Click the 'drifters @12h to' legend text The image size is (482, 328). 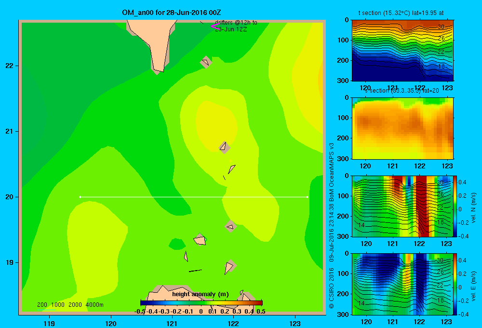click(x=236, y=23)
